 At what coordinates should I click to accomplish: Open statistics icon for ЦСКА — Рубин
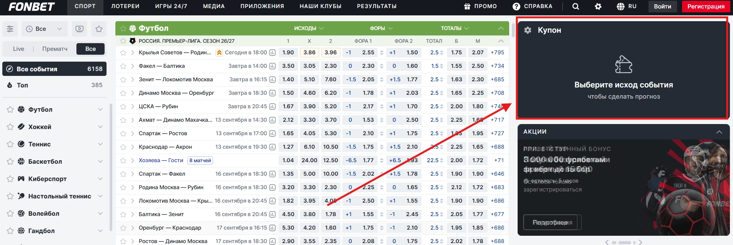pos(272,107)
